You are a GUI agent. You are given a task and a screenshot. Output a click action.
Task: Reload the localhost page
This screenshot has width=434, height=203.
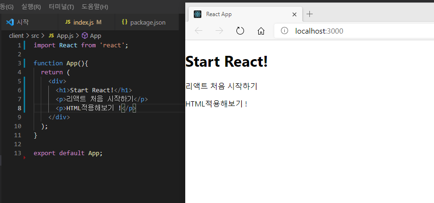(x=240, y=31)
